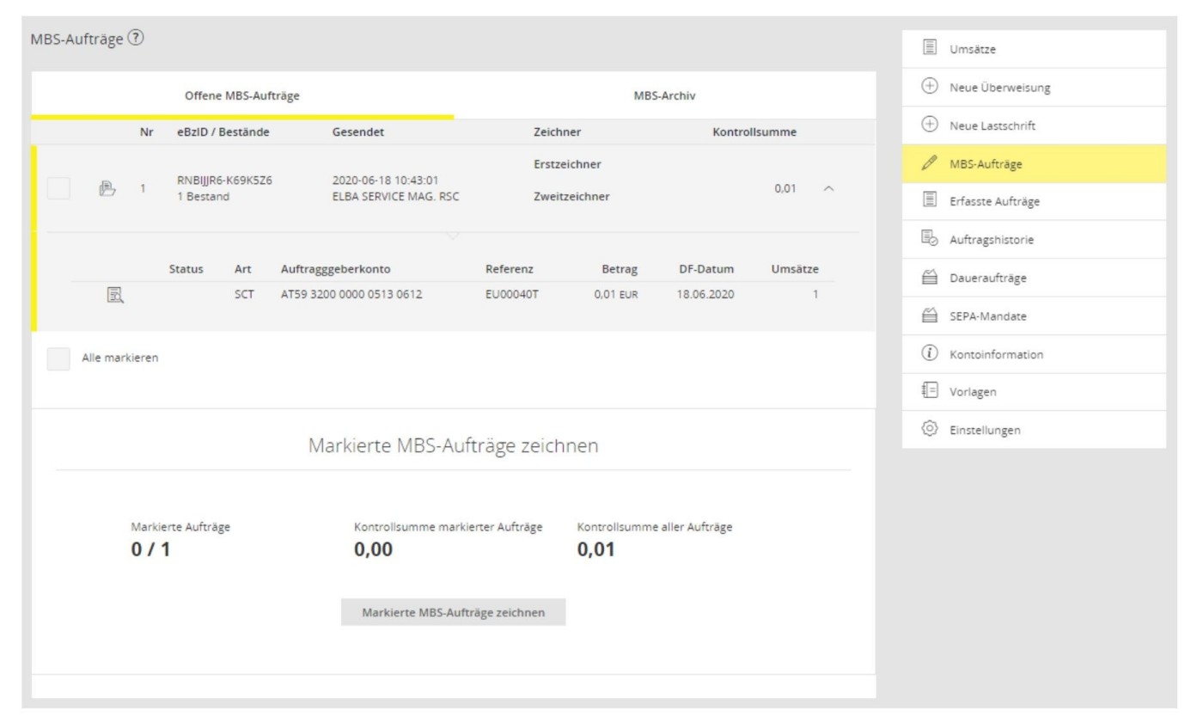This screenshot has height=723, width=1203.
Task: Open the details icon in the SCT row
Action: (114, 295)
